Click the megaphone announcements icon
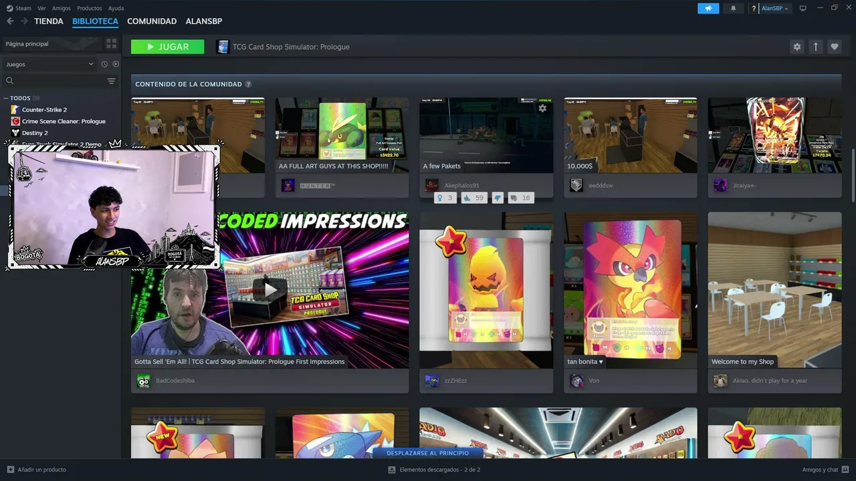The width and height of the screenshot is (856, 481). (708, 8)
